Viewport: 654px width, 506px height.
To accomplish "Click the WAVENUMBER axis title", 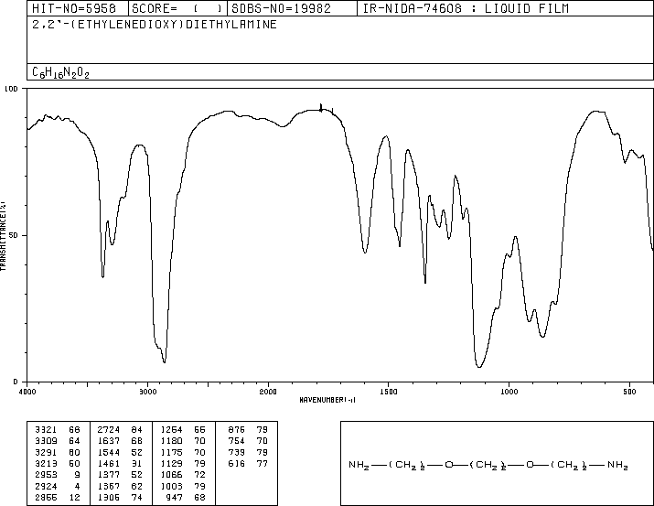I will coord(327,400).
